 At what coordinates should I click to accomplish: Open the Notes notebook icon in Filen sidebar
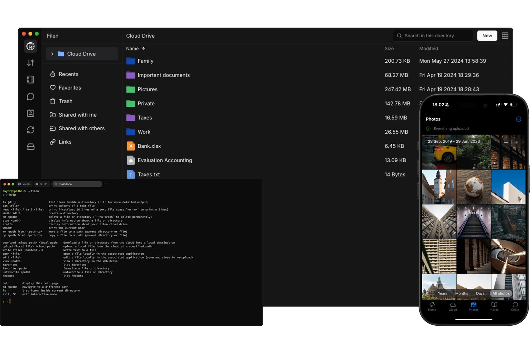(x=30, y=80)
